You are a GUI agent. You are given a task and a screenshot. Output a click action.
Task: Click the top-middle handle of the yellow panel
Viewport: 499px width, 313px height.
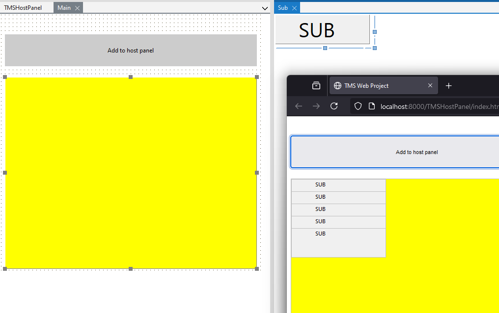[131, 77]
